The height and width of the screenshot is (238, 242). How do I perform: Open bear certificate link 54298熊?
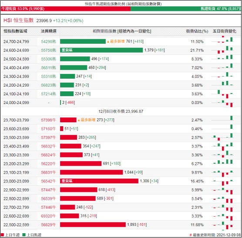point(48,41)
